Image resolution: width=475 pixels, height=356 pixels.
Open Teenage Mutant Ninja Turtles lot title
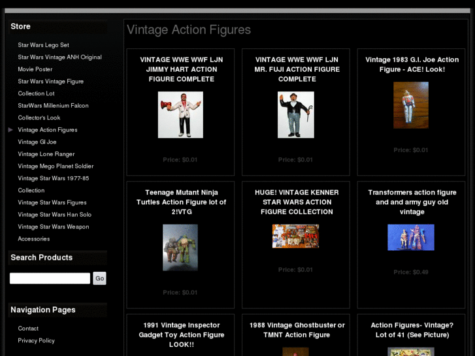[181, 202]
